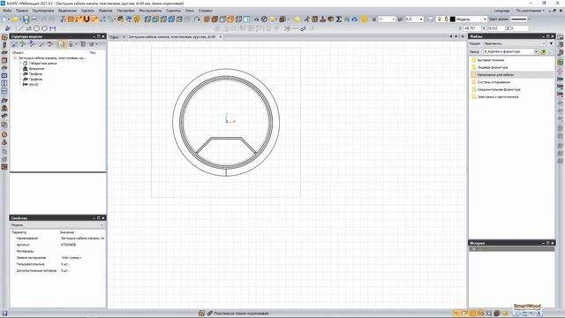
Task: Click the blue question mark structure icon
Action: coord(32,44)
